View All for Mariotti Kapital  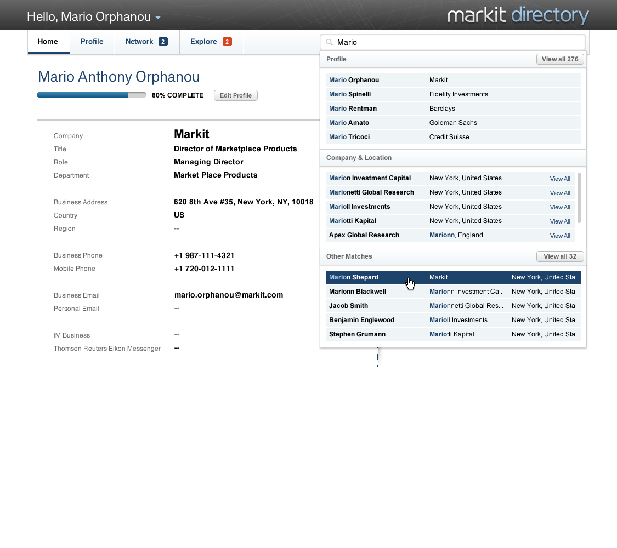(x=560, y=221)
